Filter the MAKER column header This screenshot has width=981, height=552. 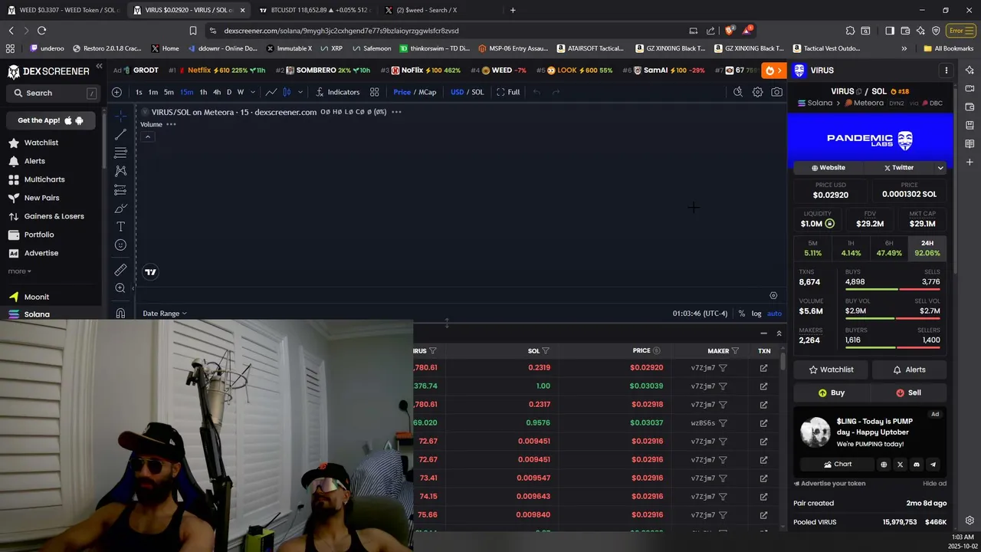735,351
